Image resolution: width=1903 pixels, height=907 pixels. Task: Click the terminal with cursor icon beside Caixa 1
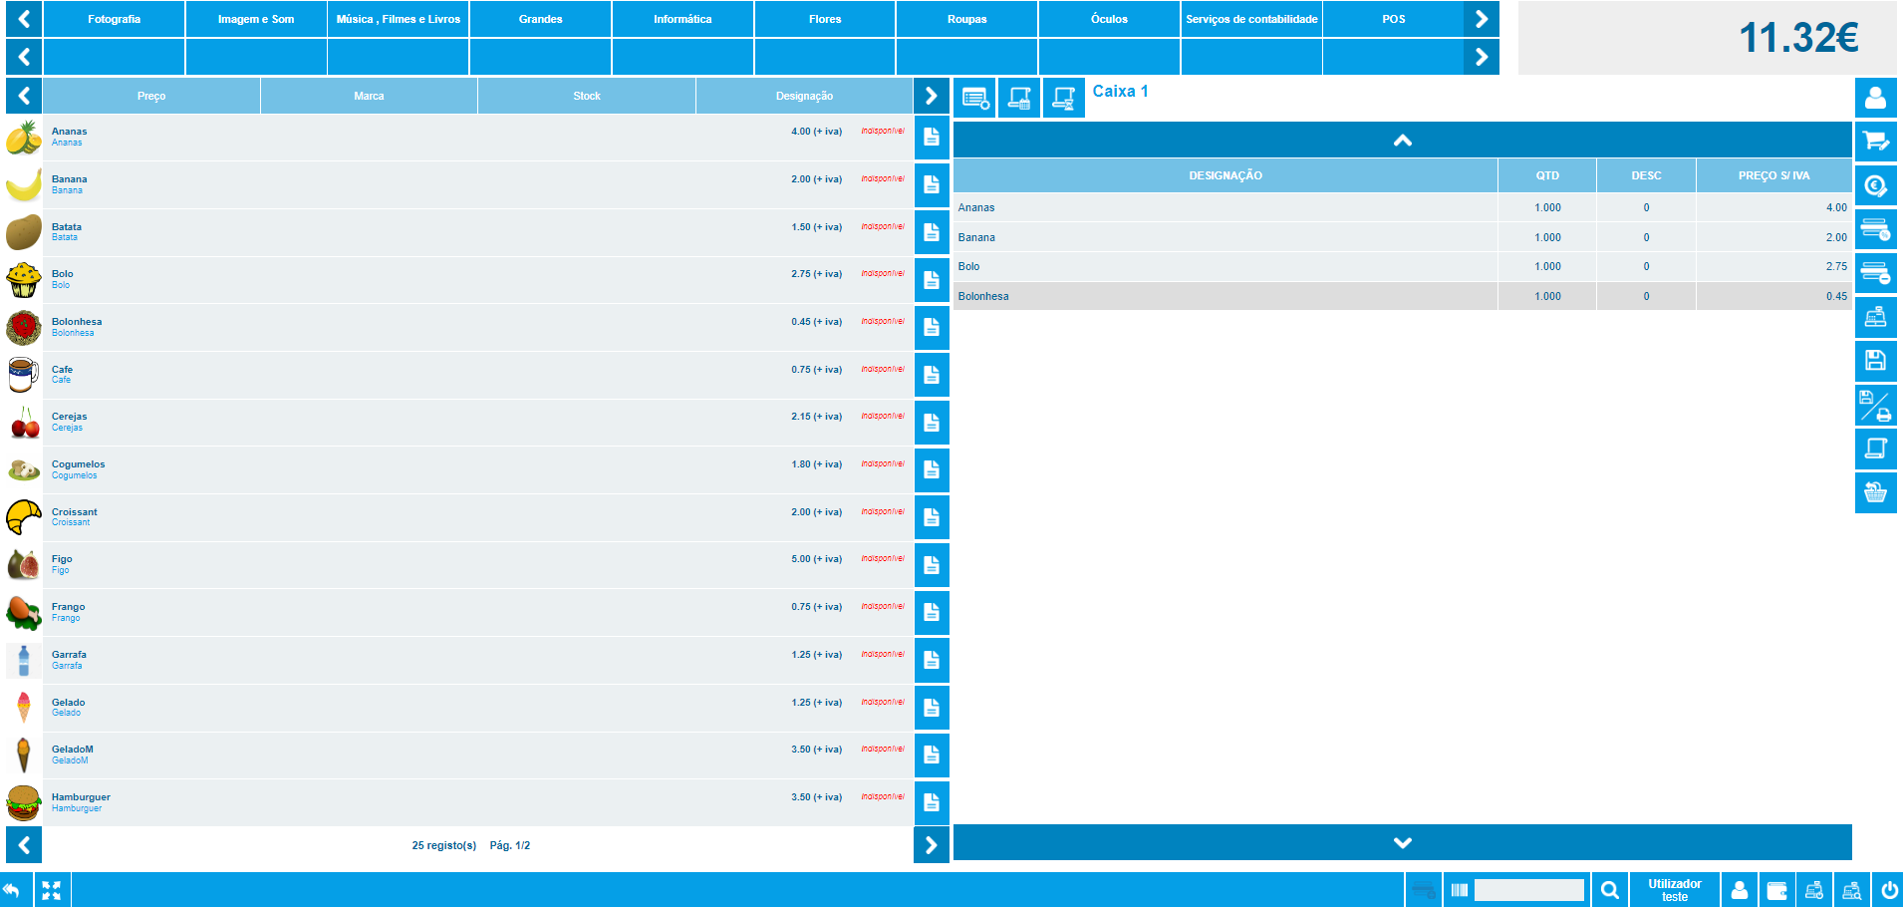[1063, 98]
